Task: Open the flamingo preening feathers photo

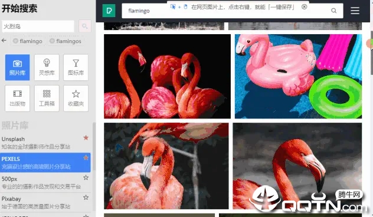Action: (166, 166)
